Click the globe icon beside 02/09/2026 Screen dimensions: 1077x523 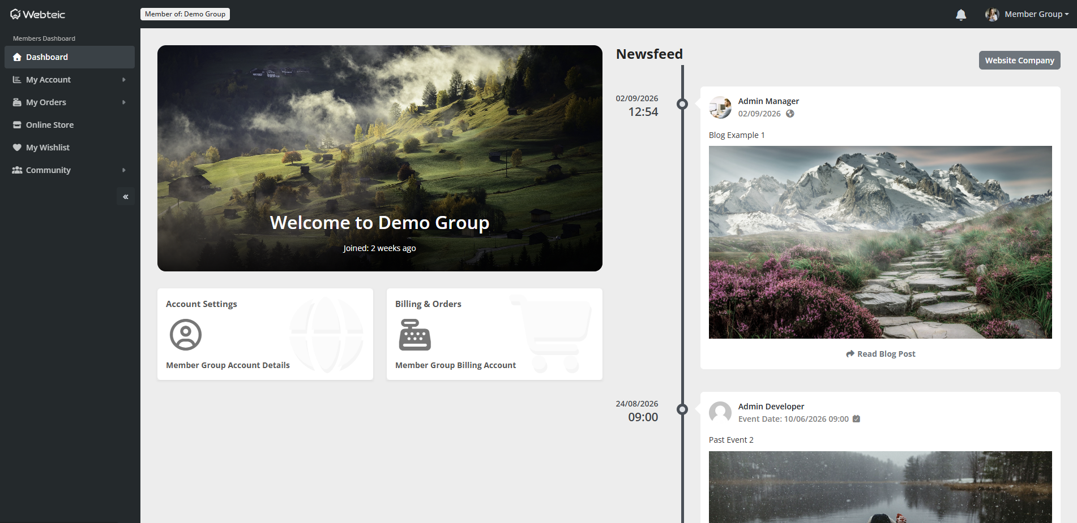[x=790, y=114]
